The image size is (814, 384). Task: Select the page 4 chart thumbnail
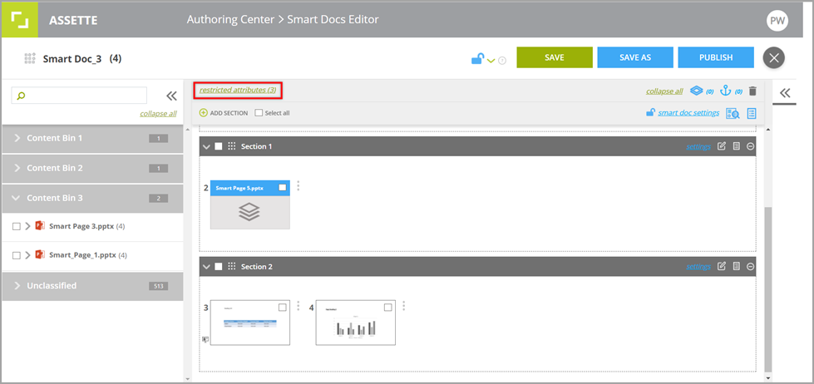pyautogui.click(x=356, y=322)
